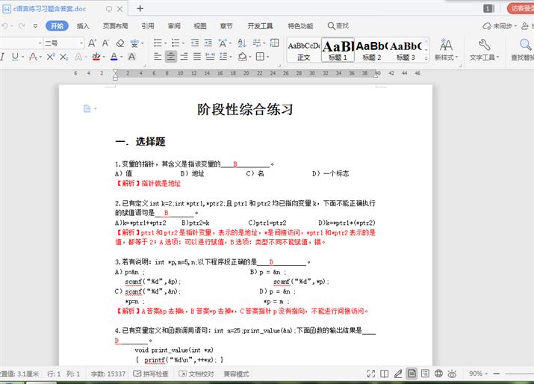The width and height of the screenshot is (534, 384).
Task: Increase font size with A+ icon
Action: tap(93, 43)
